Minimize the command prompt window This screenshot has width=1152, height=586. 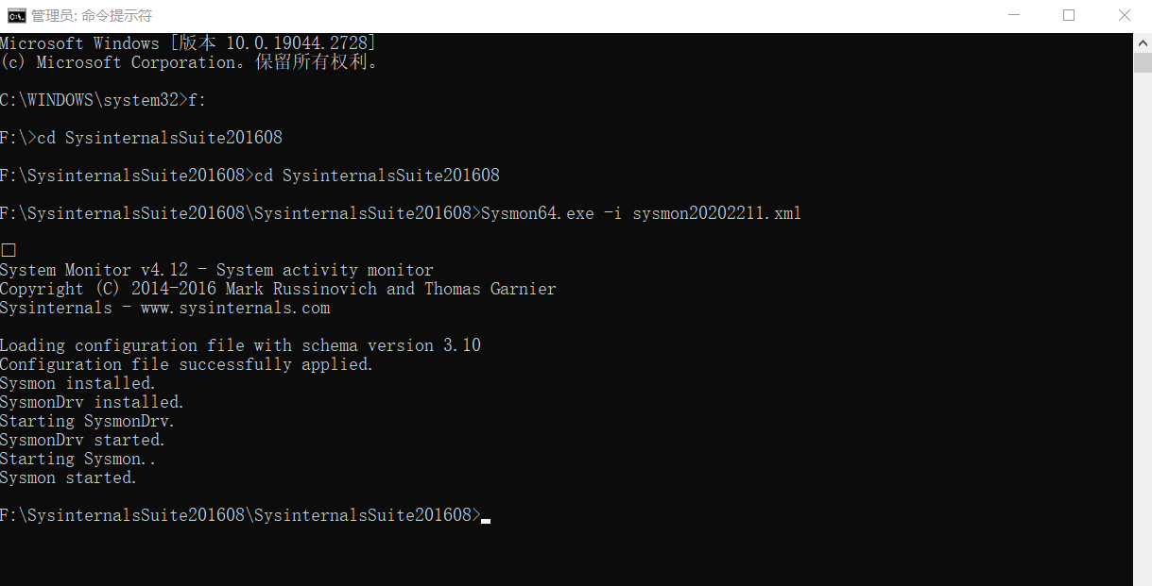(1014, 15)
